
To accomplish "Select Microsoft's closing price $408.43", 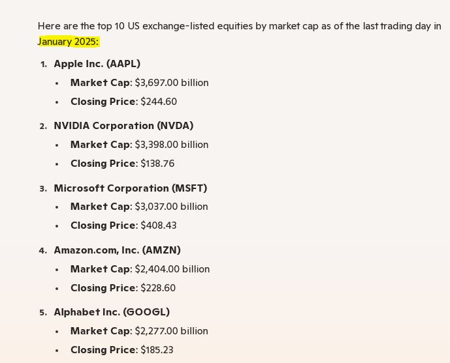I will [x=159, y=225].
